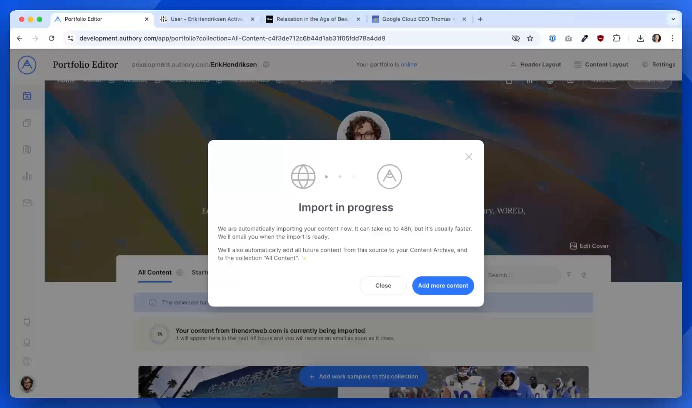Click the user avatar at sidebar bottom

click(27, 384)
